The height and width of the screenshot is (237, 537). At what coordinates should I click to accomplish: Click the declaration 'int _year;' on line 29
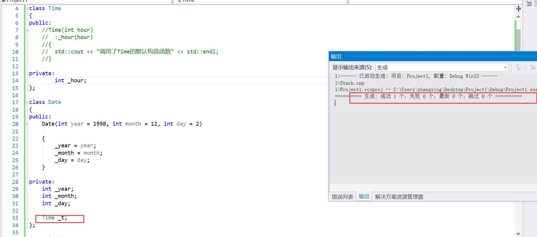click(58, 189)
